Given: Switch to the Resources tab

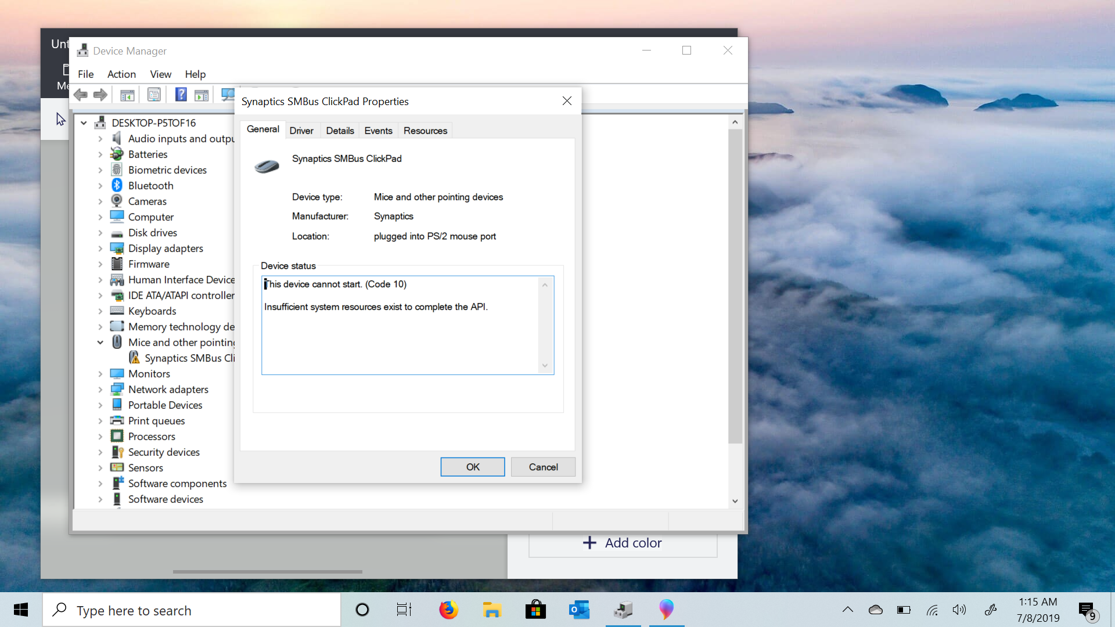Looking at the screenshot, I should click(425, 131).
